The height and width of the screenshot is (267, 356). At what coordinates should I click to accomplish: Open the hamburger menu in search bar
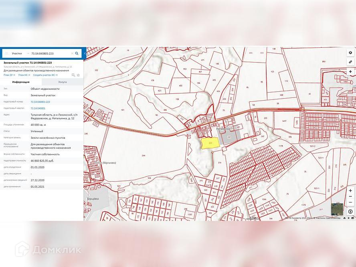pyautogui.click(x=6, y=53)
